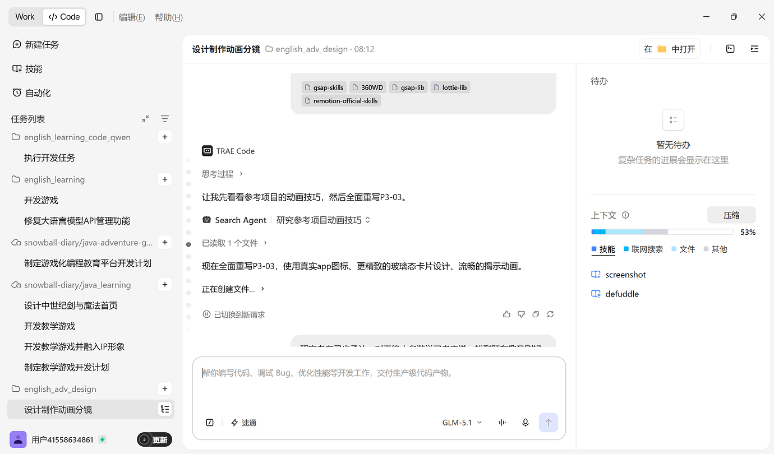Open the 360WD attachment chip
Image resolution: width=774 pixels, height=454 pixels.
click(367, 87)
